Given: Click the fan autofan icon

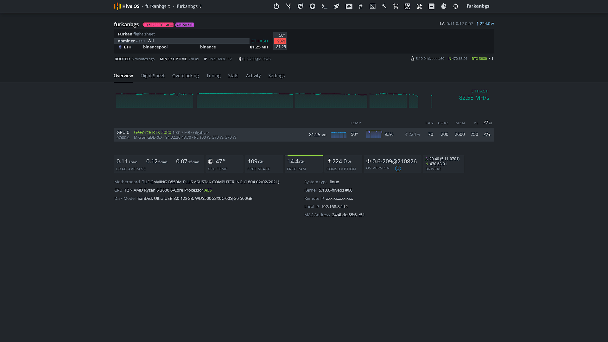Looking at the screenshot, I should click(408, 6).
